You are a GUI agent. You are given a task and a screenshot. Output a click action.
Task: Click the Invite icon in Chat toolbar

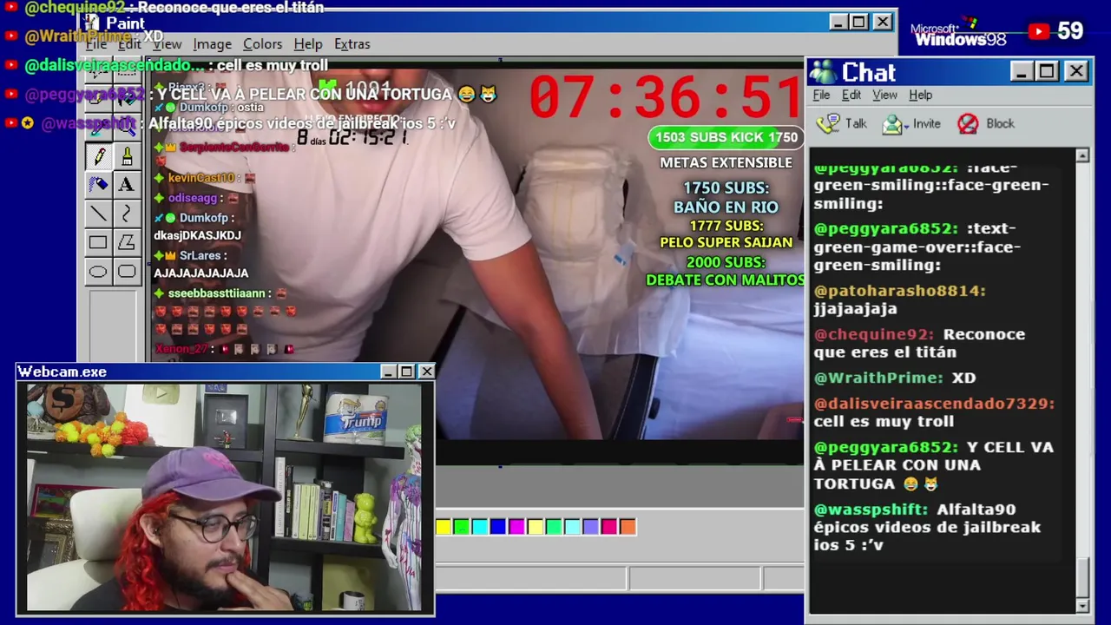pyautogui.click(x=892, y=125)
